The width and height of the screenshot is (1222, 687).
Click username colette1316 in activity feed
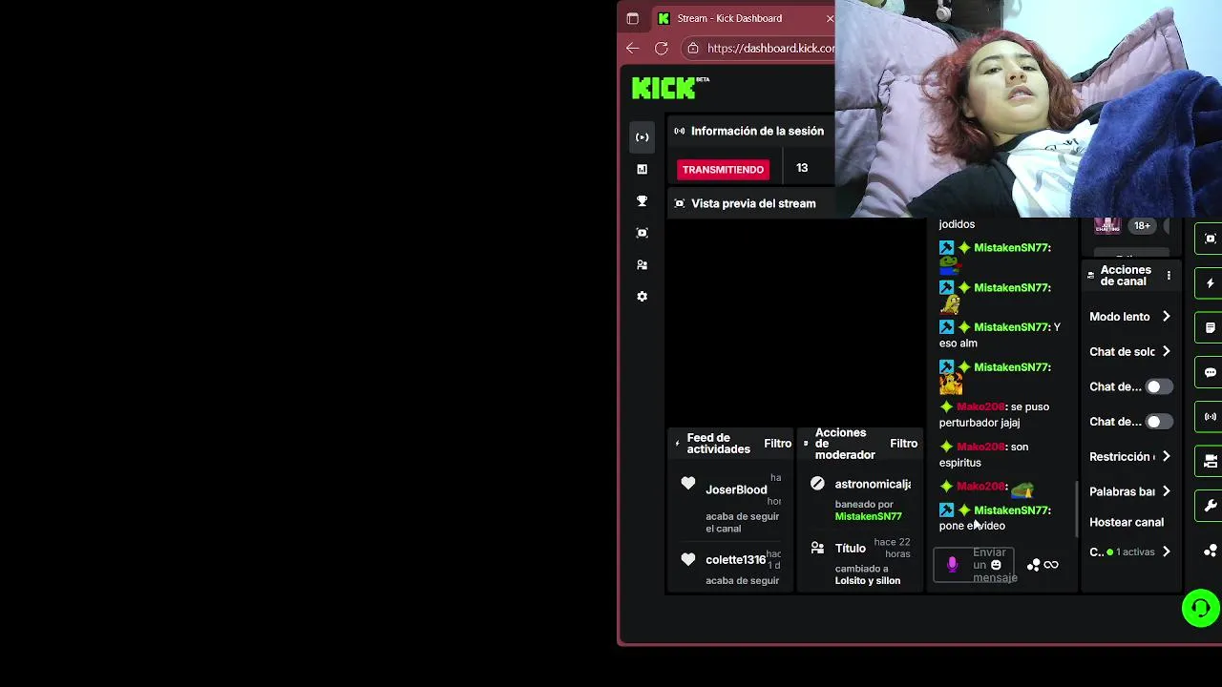735,560
